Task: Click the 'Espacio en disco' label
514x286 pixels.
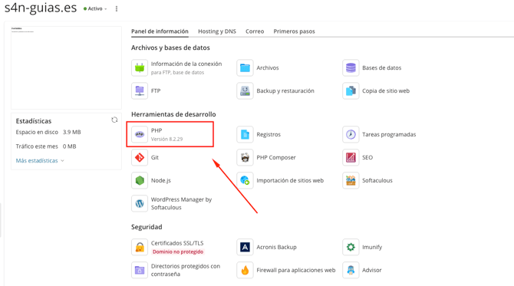Action: coord(37,132)
